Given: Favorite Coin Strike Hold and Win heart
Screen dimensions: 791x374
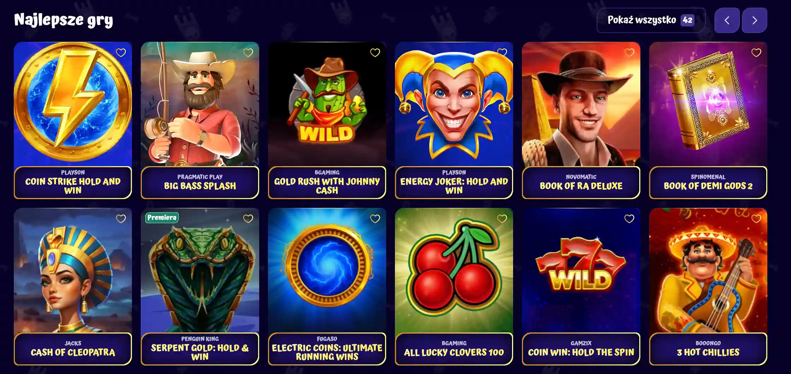Looking at the screenshot, I should tap(121, 53).
